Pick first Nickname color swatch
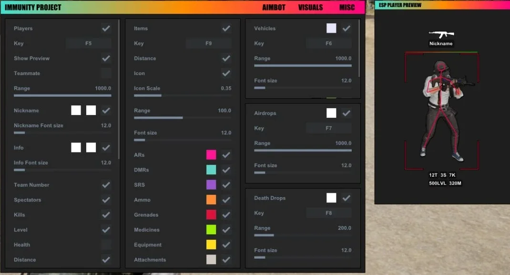 coord(76,110)
